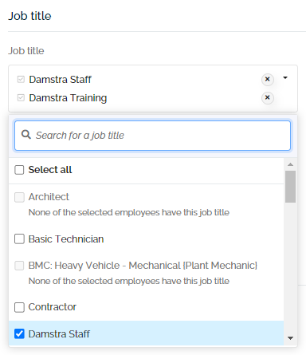Click the disabled BMC: Heavy Vehicle checkbox
This screenshot has height=355, width=306.
pos(19,266)
